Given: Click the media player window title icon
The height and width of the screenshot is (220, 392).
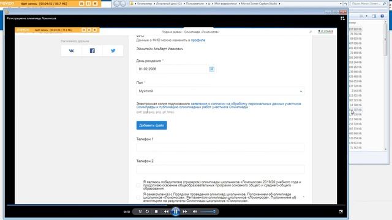Looking at the screenshot, I should click(x=7, y=12).
